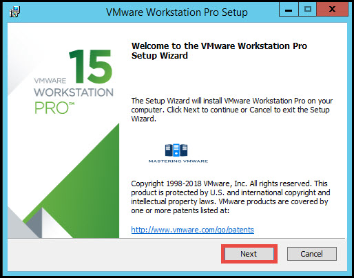Click the Welcome to the Setup Wizard heading
Screen dimensions: 354x278
(219, 50)
